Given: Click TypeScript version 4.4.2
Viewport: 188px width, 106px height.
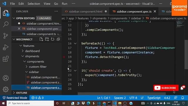Looking at the screenshot, I should click(167, 98).
